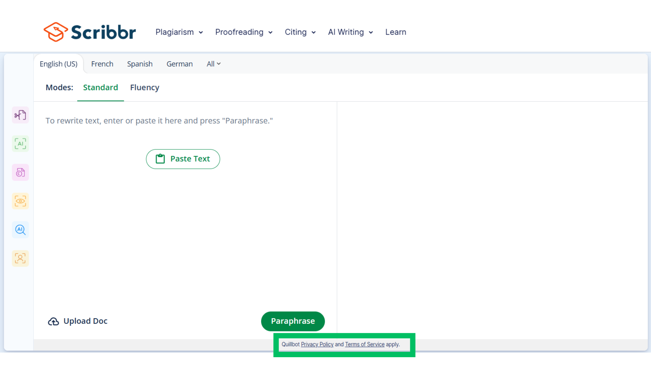
Task: Expand the Plagiarism menu
Action: (179, 32)
